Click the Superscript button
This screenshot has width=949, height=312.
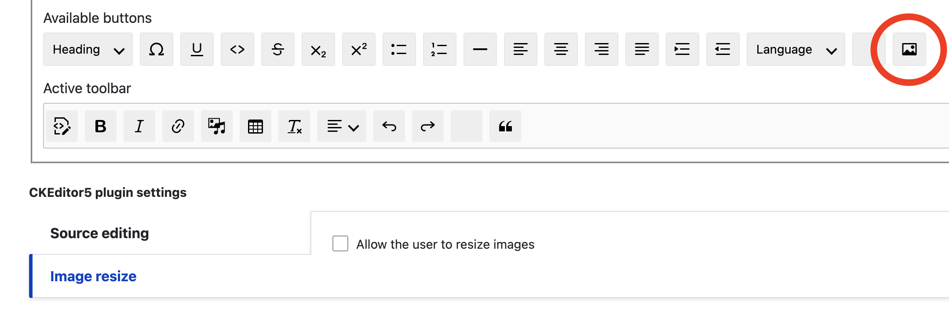(358, 49)
